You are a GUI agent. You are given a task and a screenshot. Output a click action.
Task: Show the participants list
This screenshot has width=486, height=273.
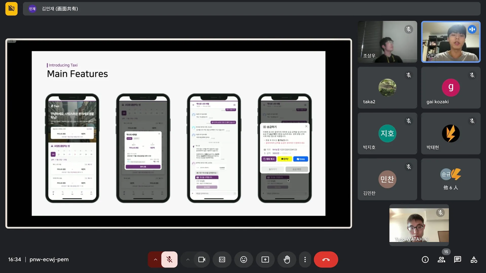pyautogui.click(x=441, y=260)
